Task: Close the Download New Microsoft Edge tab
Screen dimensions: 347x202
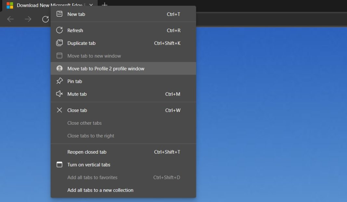Action: pos(91,5)
